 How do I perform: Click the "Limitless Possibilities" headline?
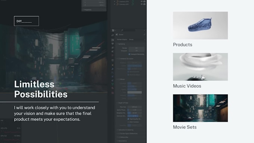pos(41,89)
